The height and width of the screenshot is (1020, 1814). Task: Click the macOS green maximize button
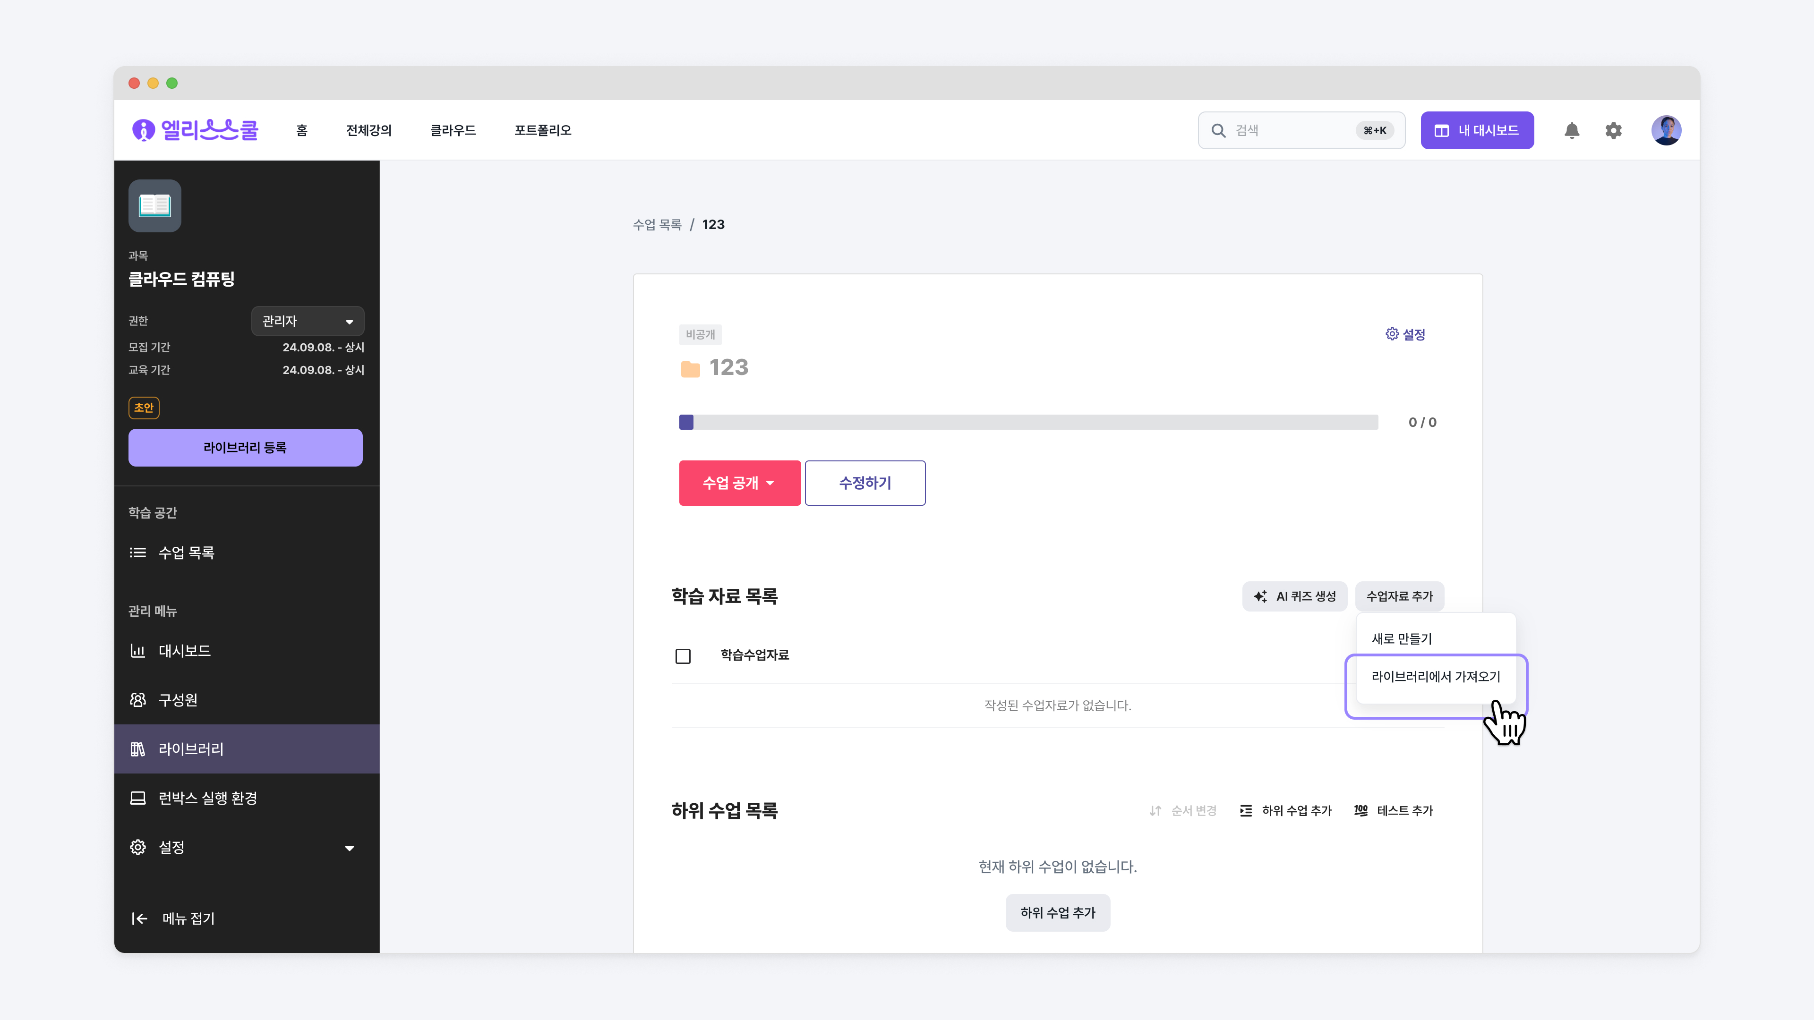tap(172, 83)
